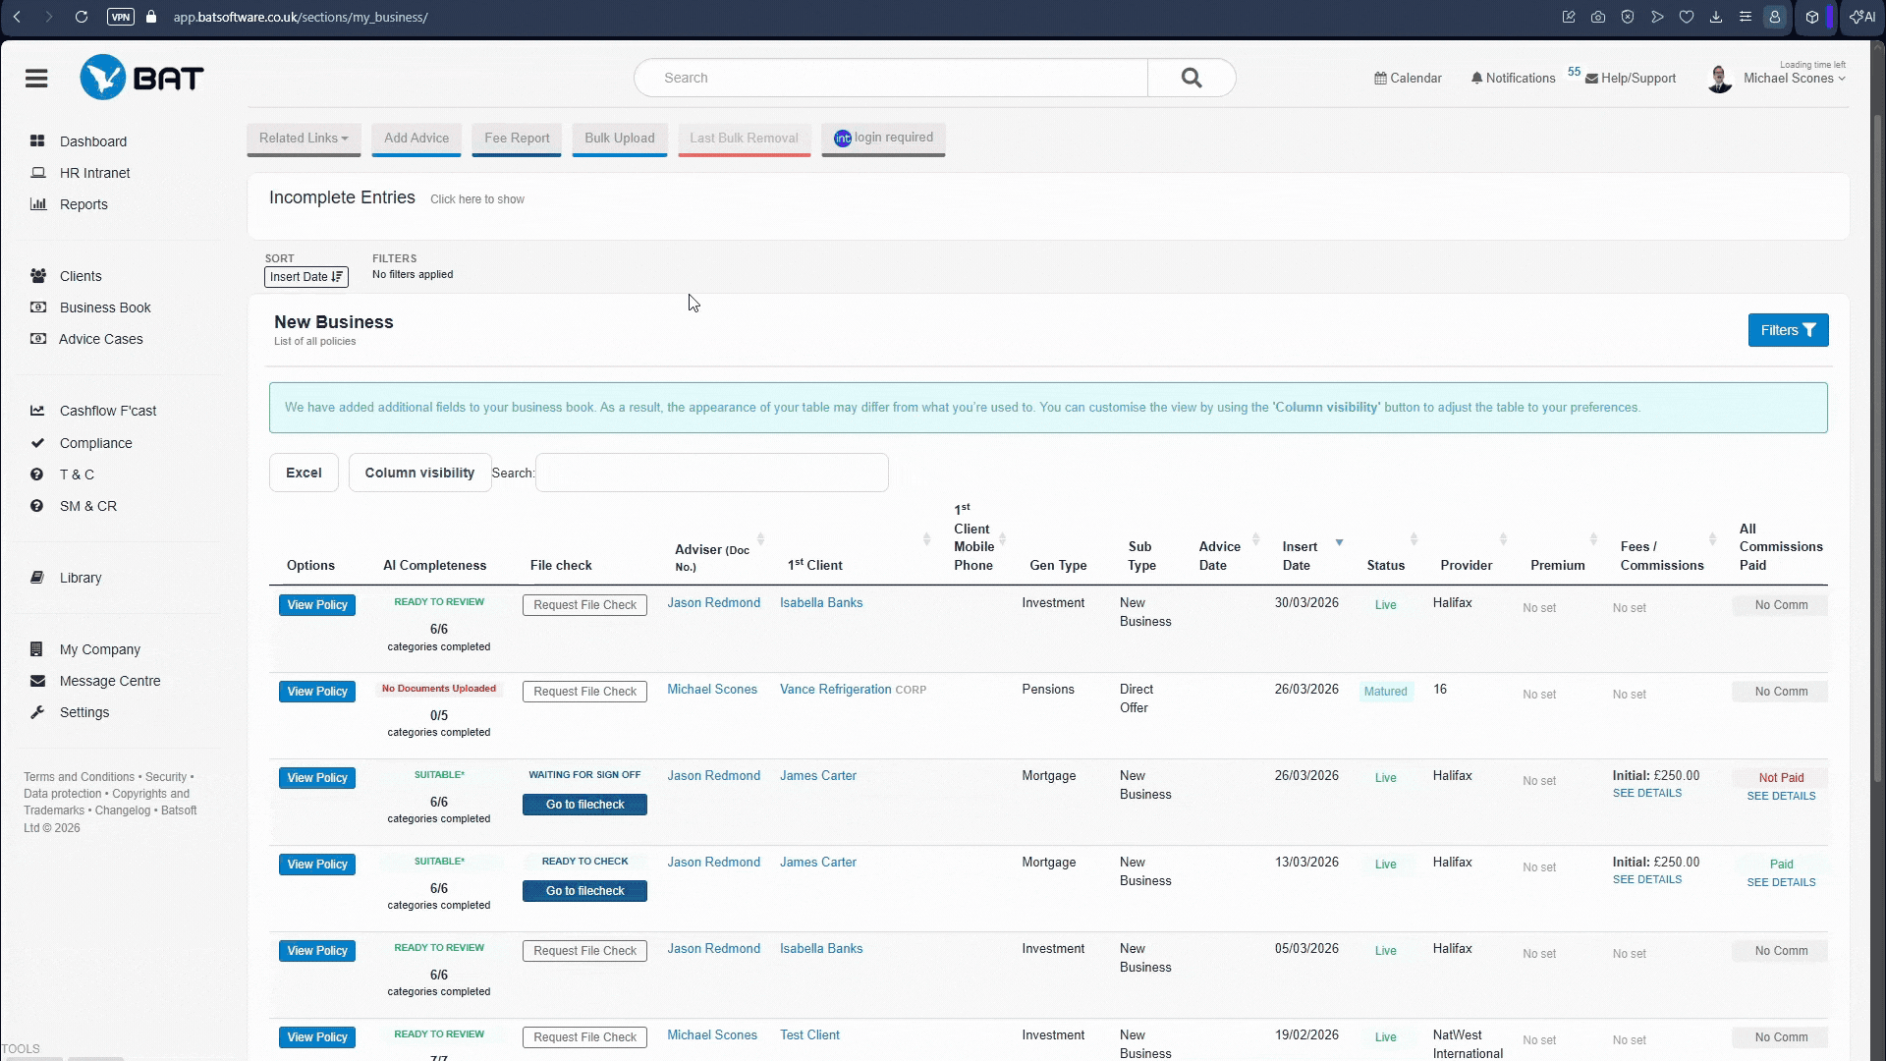
Task: Sort by Status column arrows
Action: pyautogui.click(x=1414, y=539)
